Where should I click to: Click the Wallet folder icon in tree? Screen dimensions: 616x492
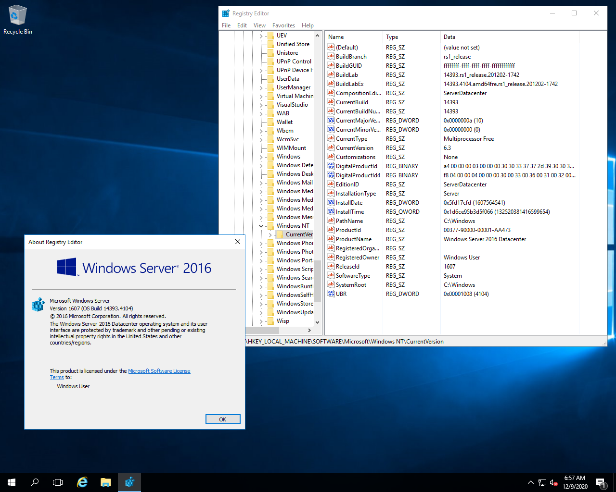coord(270,122)
